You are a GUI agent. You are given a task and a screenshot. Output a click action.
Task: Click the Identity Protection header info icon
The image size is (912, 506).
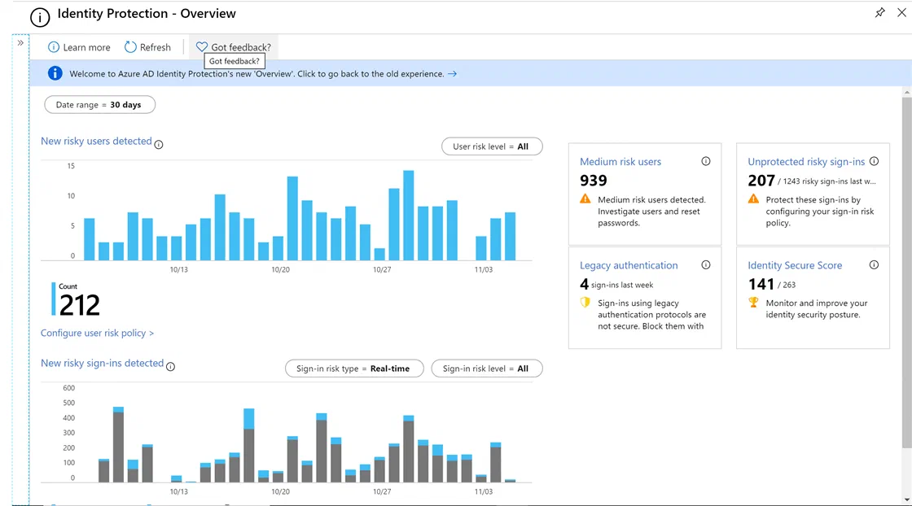[40, 17]
